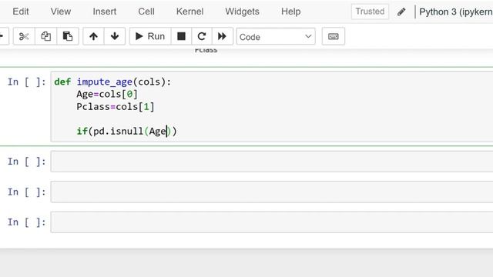Screen dimensions: 493x277
Task: Open the Cell menu
Action: [146, 12]
